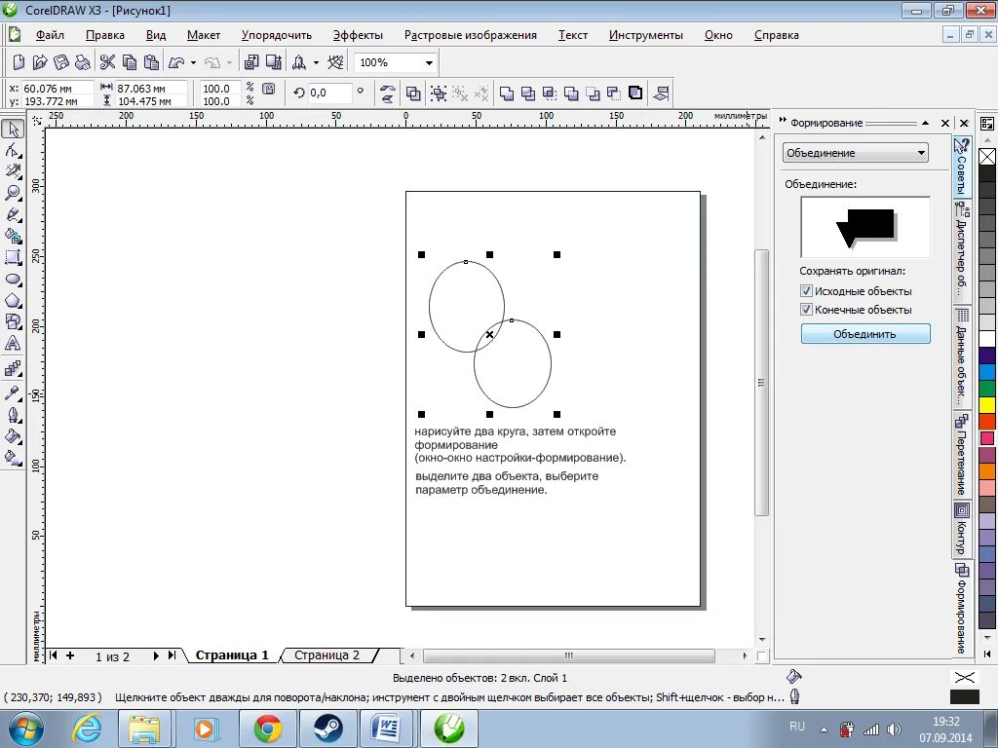Select the Text tool
Screen dimensions: 998x748
[13, 344]
